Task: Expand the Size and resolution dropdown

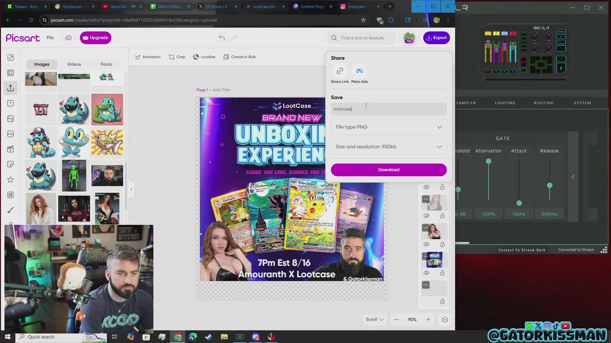Action: tap(389, 147)
